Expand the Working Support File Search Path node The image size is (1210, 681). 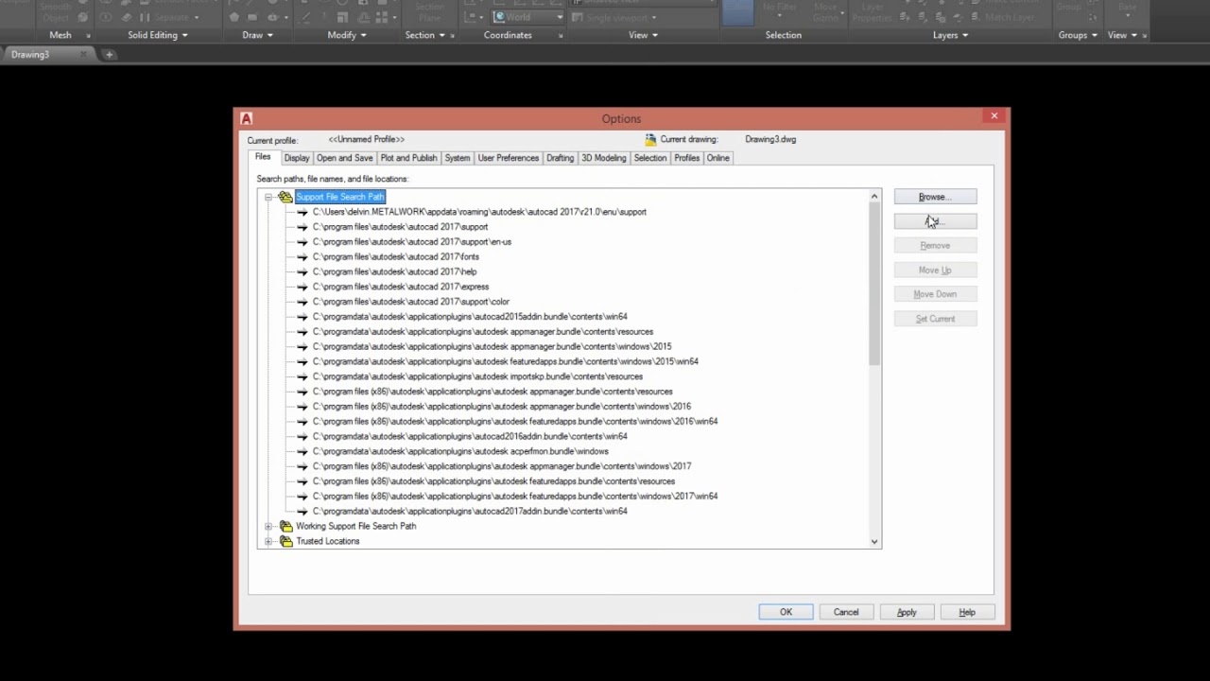click(x=268, y=527)
